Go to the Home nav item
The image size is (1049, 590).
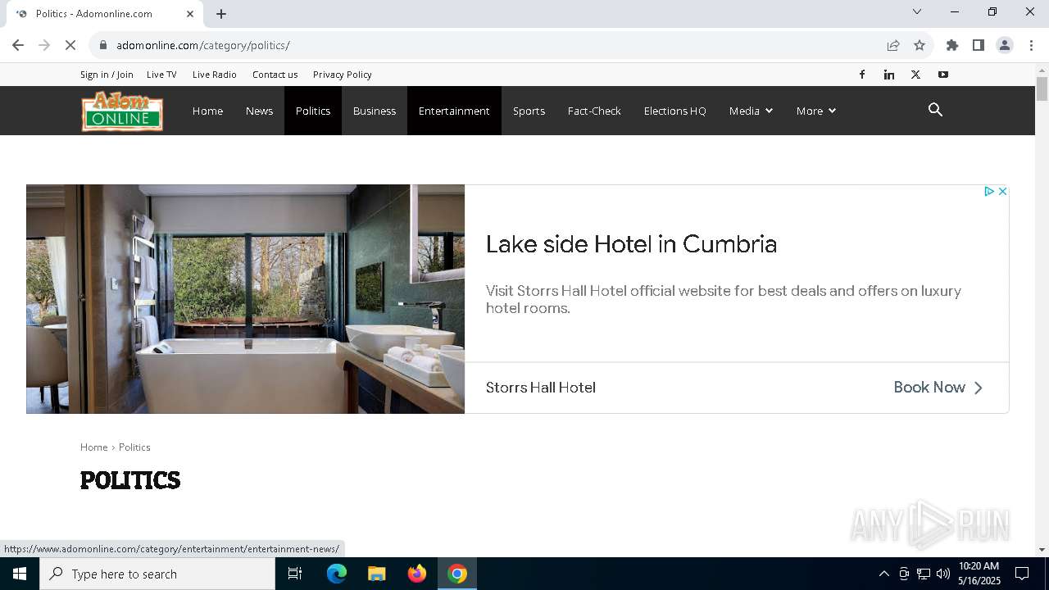click(x=207, y=111)
